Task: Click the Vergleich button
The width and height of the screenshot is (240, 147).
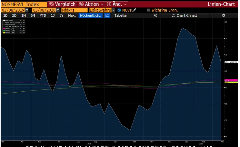Action: coord(62,4)
